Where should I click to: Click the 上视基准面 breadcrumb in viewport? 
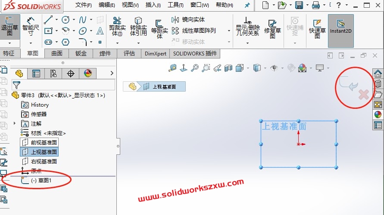161,86
